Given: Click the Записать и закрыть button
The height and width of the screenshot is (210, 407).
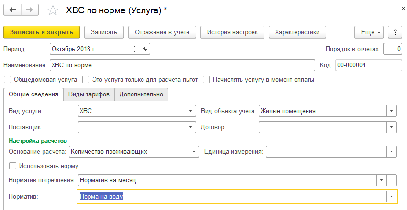Looking at the screenshot, I should [41, 32].
